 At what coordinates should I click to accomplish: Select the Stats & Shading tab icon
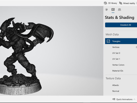click(113, 9)
